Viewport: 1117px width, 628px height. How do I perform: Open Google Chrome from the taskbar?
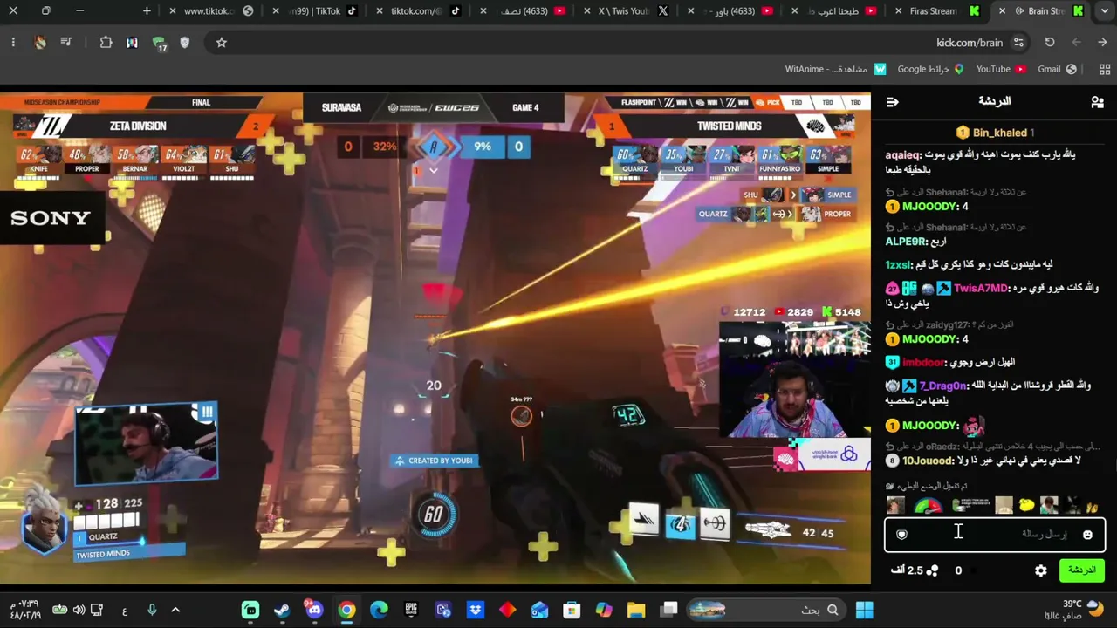click(x=346, y=610)
